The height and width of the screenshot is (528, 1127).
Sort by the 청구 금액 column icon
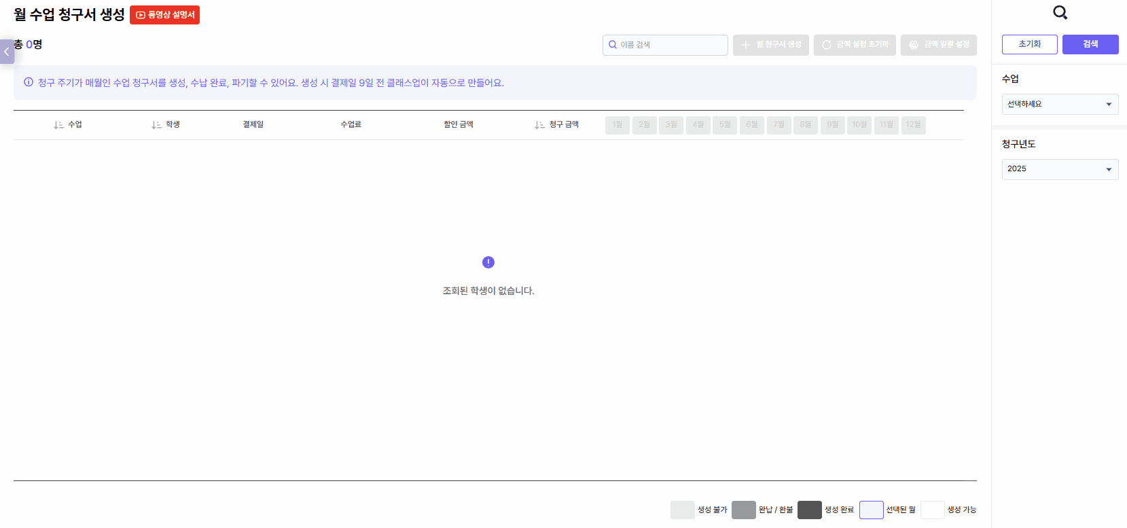[539, 125]
